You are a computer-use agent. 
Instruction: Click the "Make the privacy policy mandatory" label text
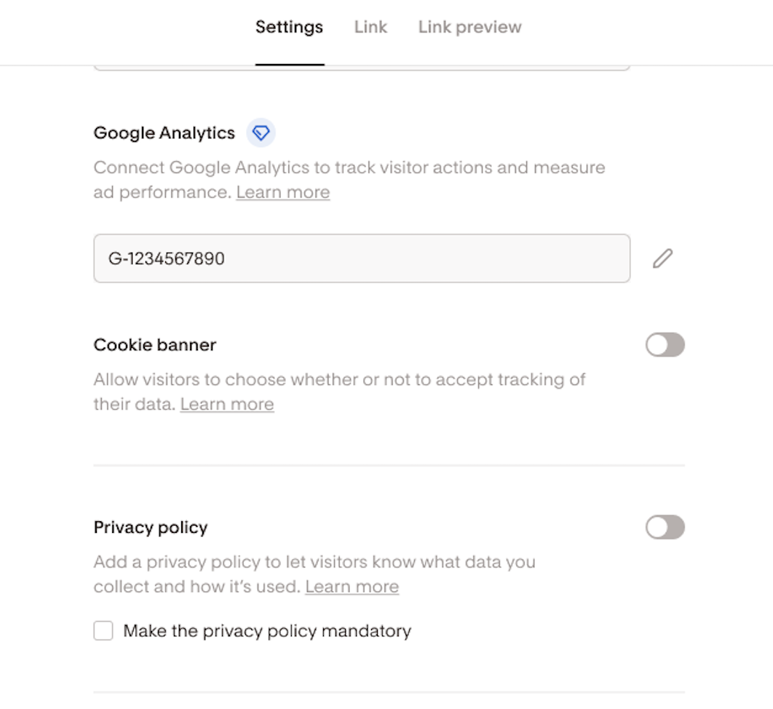(267, 630)
